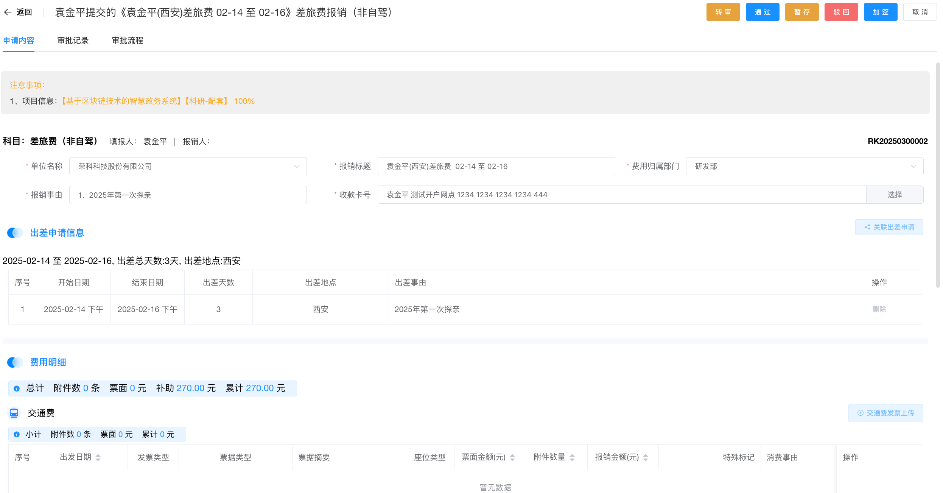The image size is (943, 493).
Task: Click 关联出差申请 button
Action: point(889,227)
